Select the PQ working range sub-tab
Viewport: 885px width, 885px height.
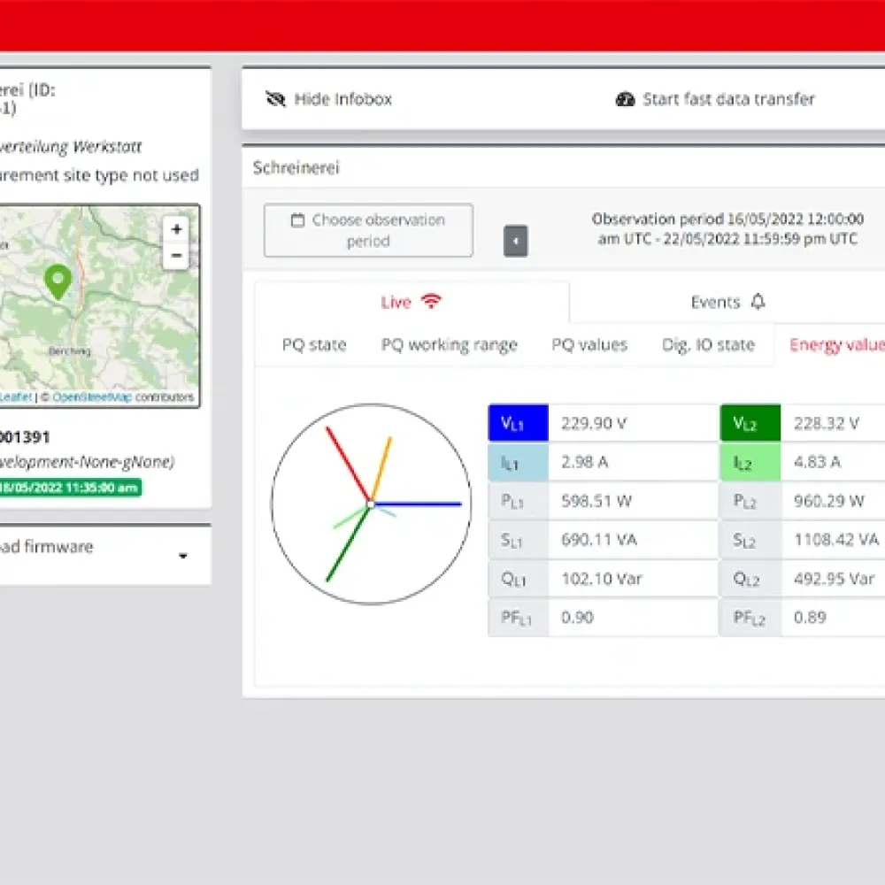pyautogui.click(x=450, y=345)
